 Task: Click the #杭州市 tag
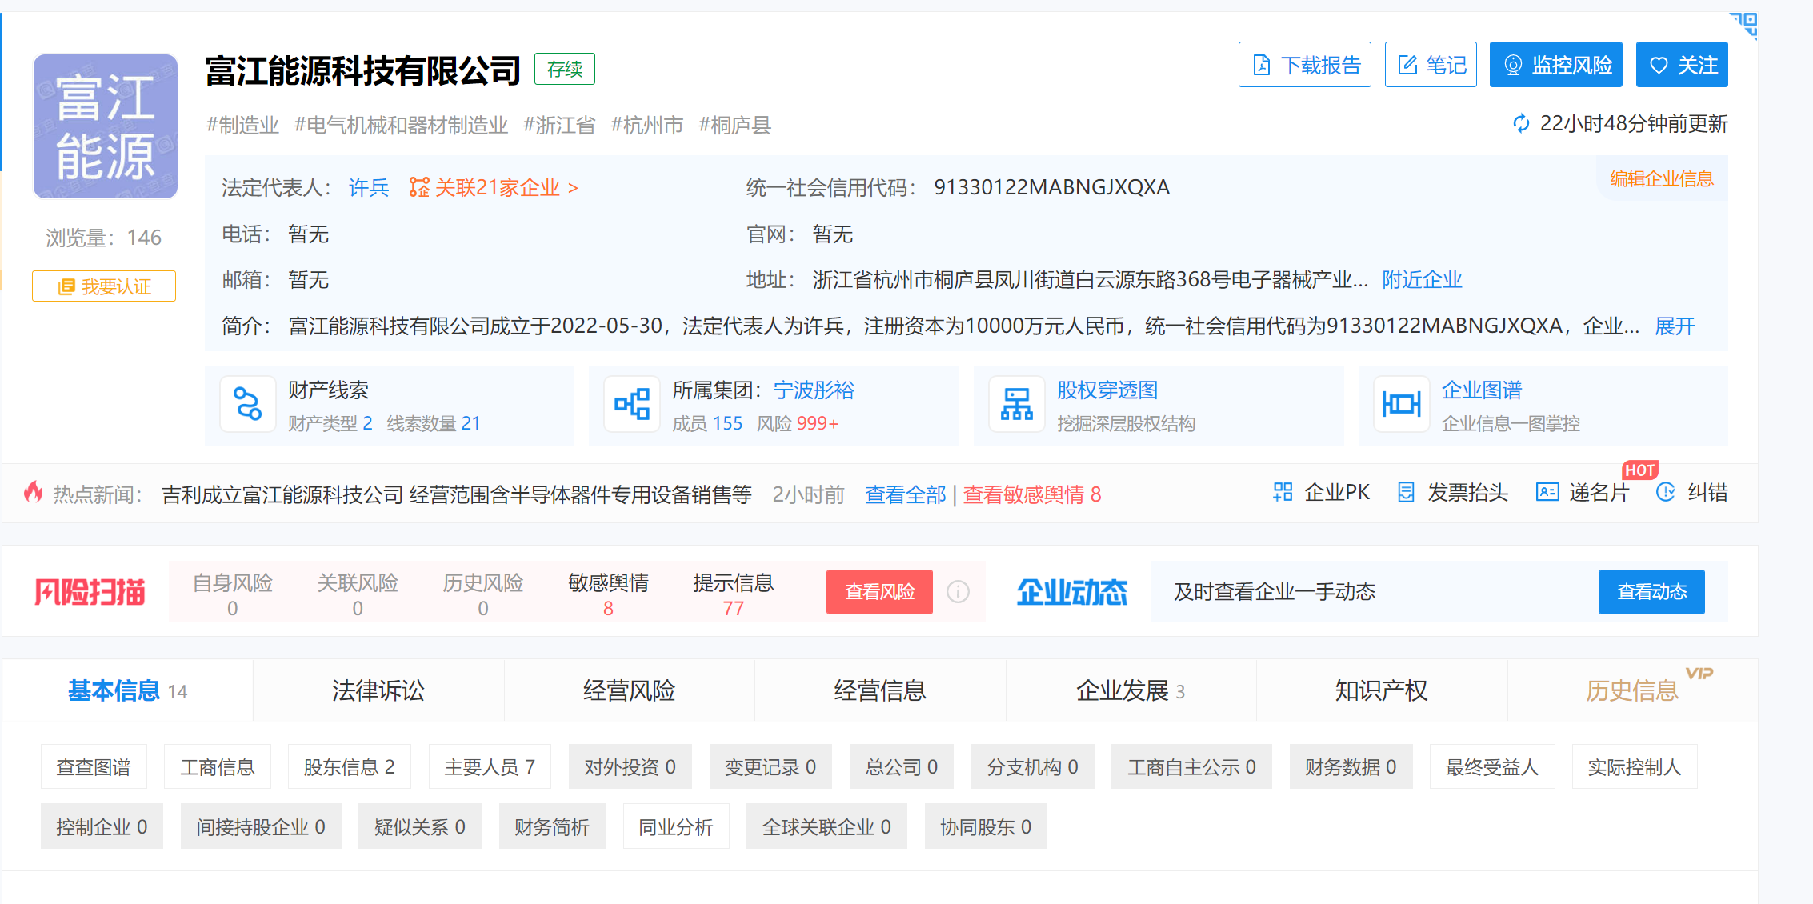click(647, 125)
